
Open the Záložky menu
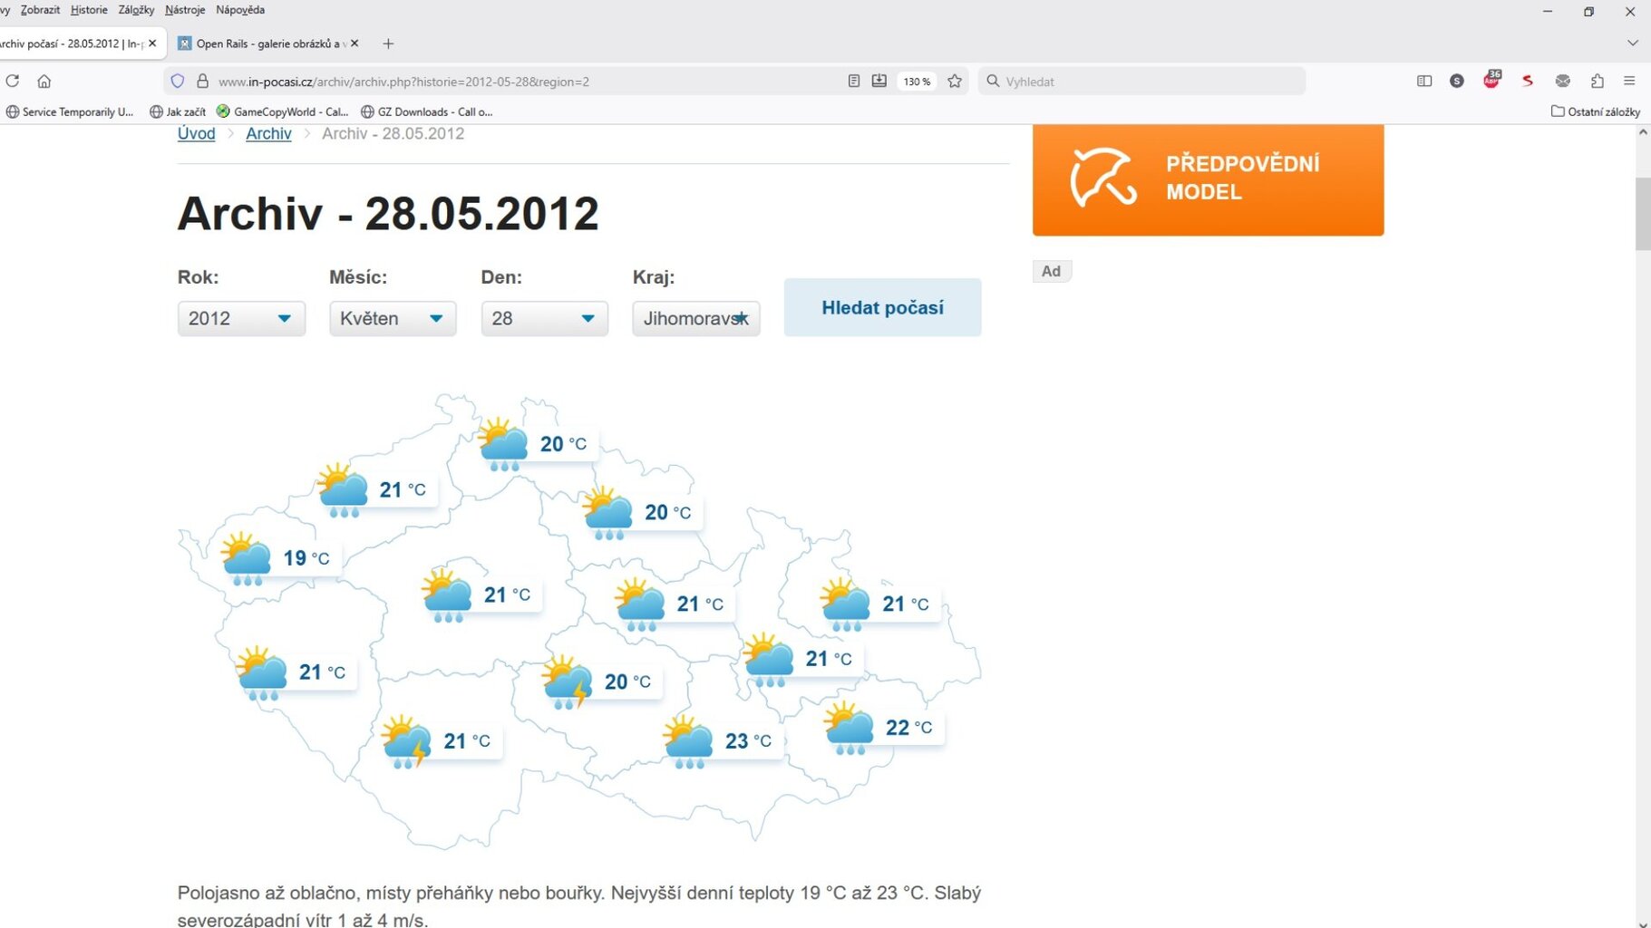[x=136, y=10]
